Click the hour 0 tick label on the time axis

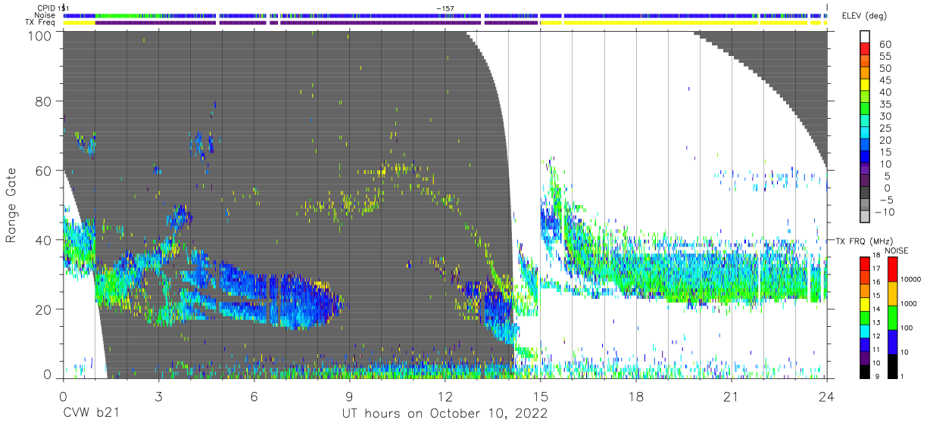tap(63, 396)
